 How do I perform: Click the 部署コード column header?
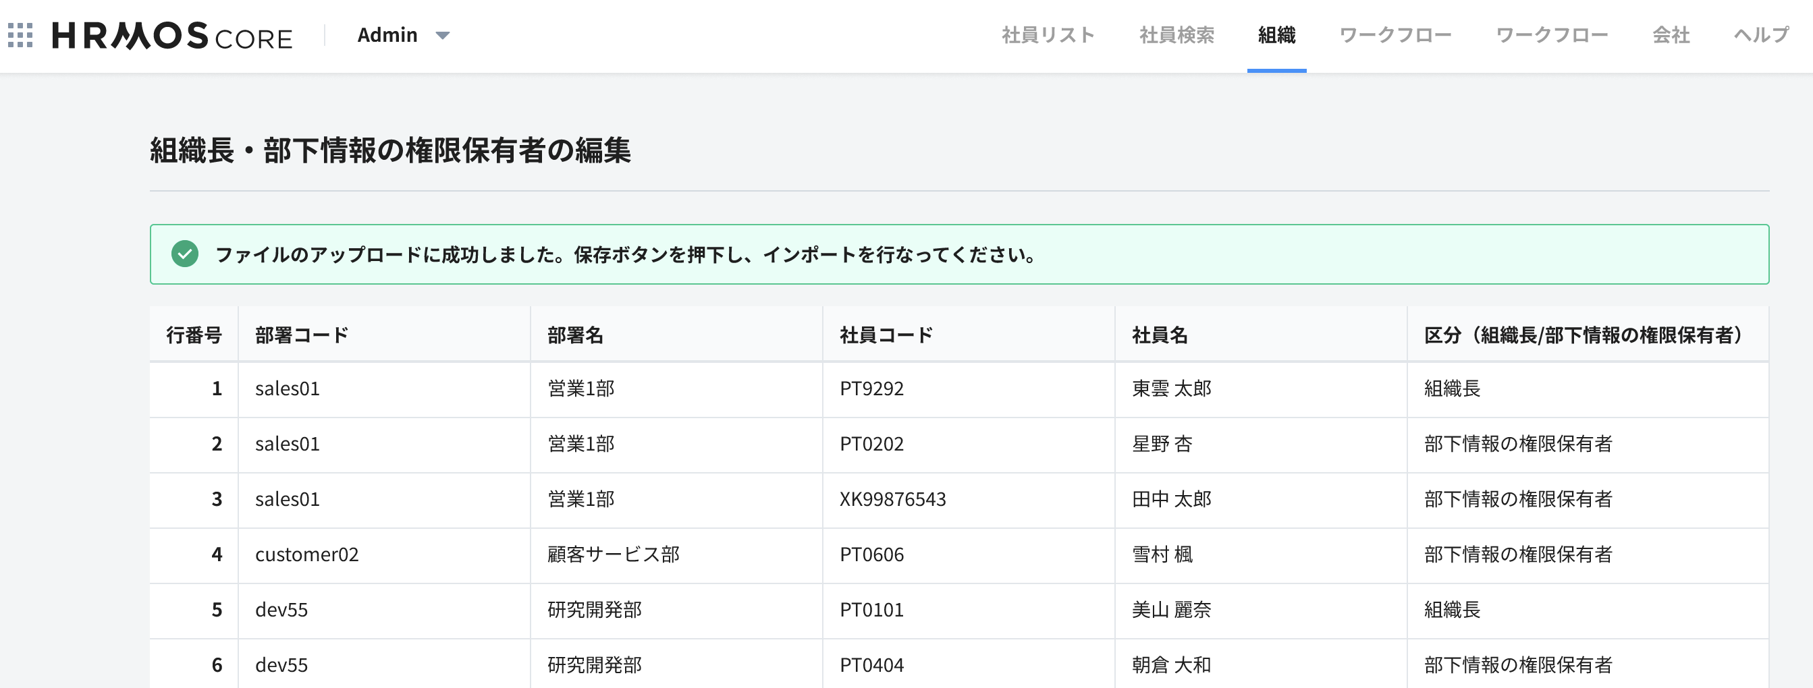(x=301, y=335)
